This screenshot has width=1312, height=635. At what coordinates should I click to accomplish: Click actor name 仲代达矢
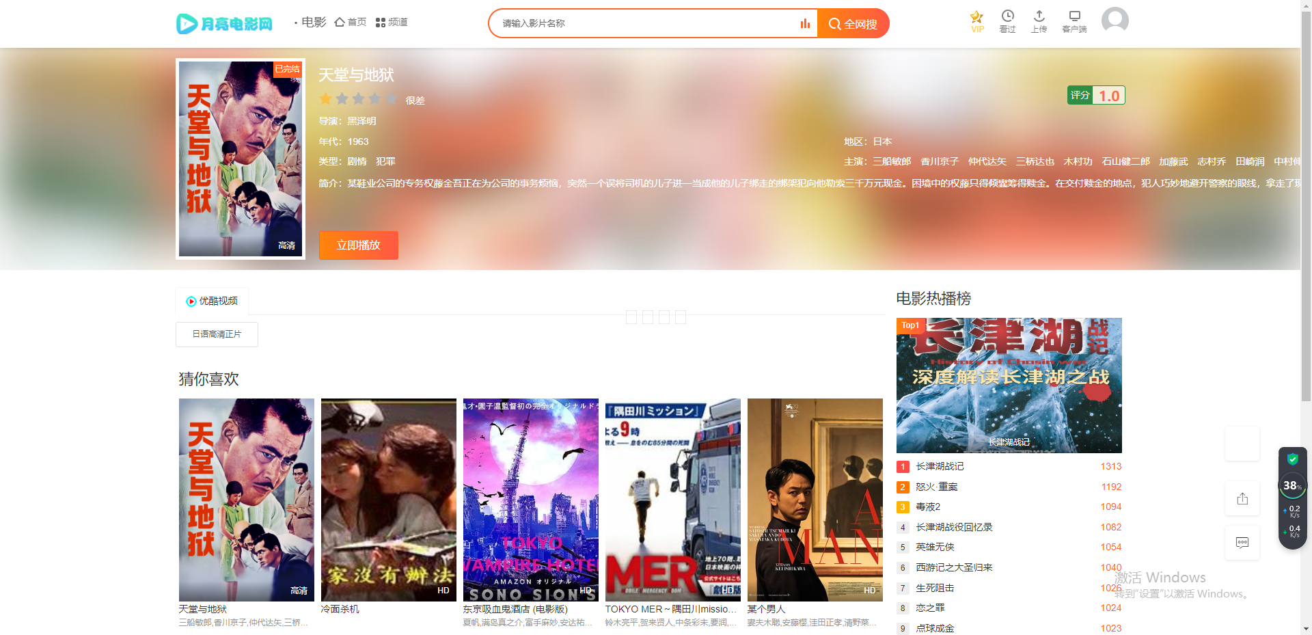tap(987, 161)
